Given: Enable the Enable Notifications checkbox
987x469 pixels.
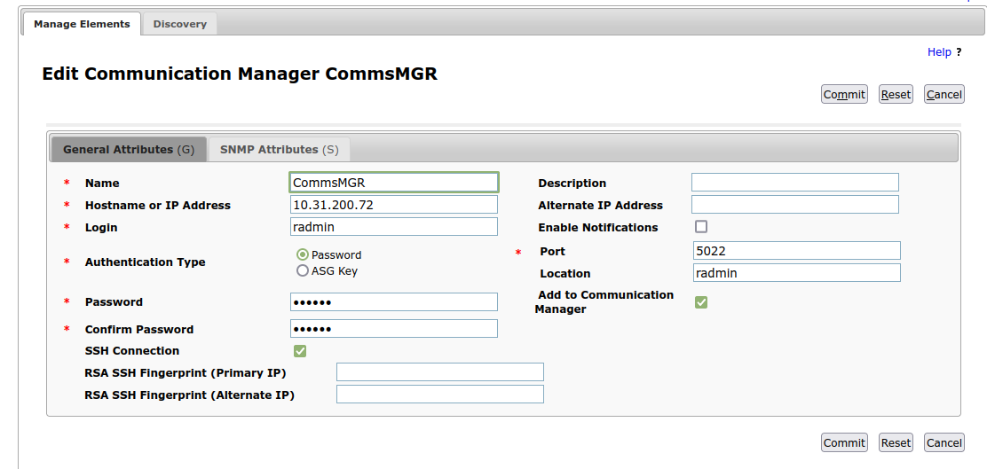Looking at the screenshot, I should pyautogui.click(x=700, y=227).
